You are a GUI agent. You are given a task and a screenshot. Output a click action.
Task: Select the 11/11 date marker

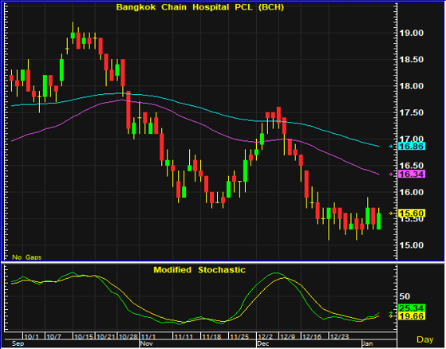184,337
